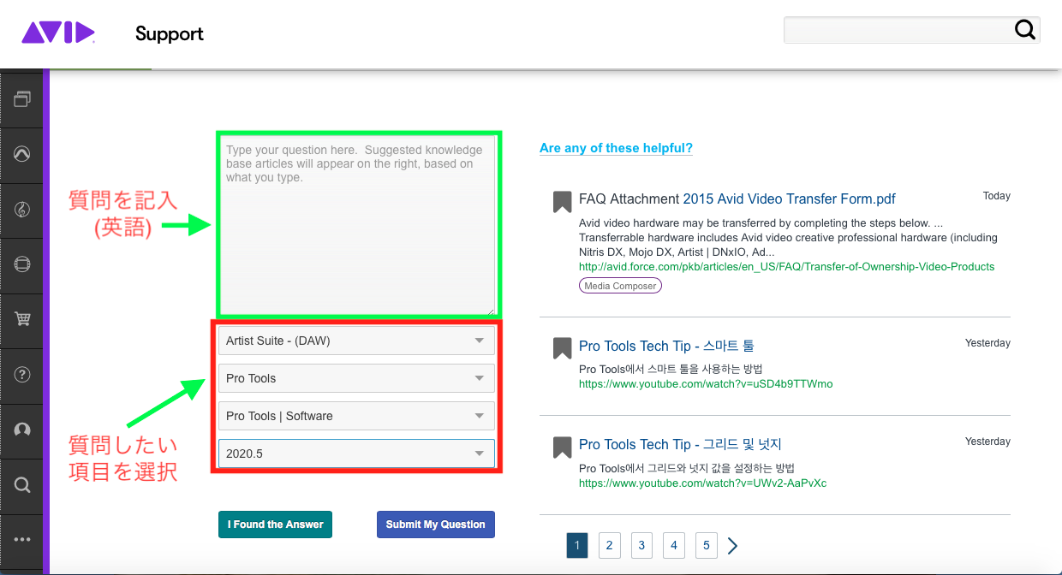The width and height of the screenshot is (1062, 575).
Task: Open the Artist Suite - (DAW) dropdown
Action: click(356, 341)
